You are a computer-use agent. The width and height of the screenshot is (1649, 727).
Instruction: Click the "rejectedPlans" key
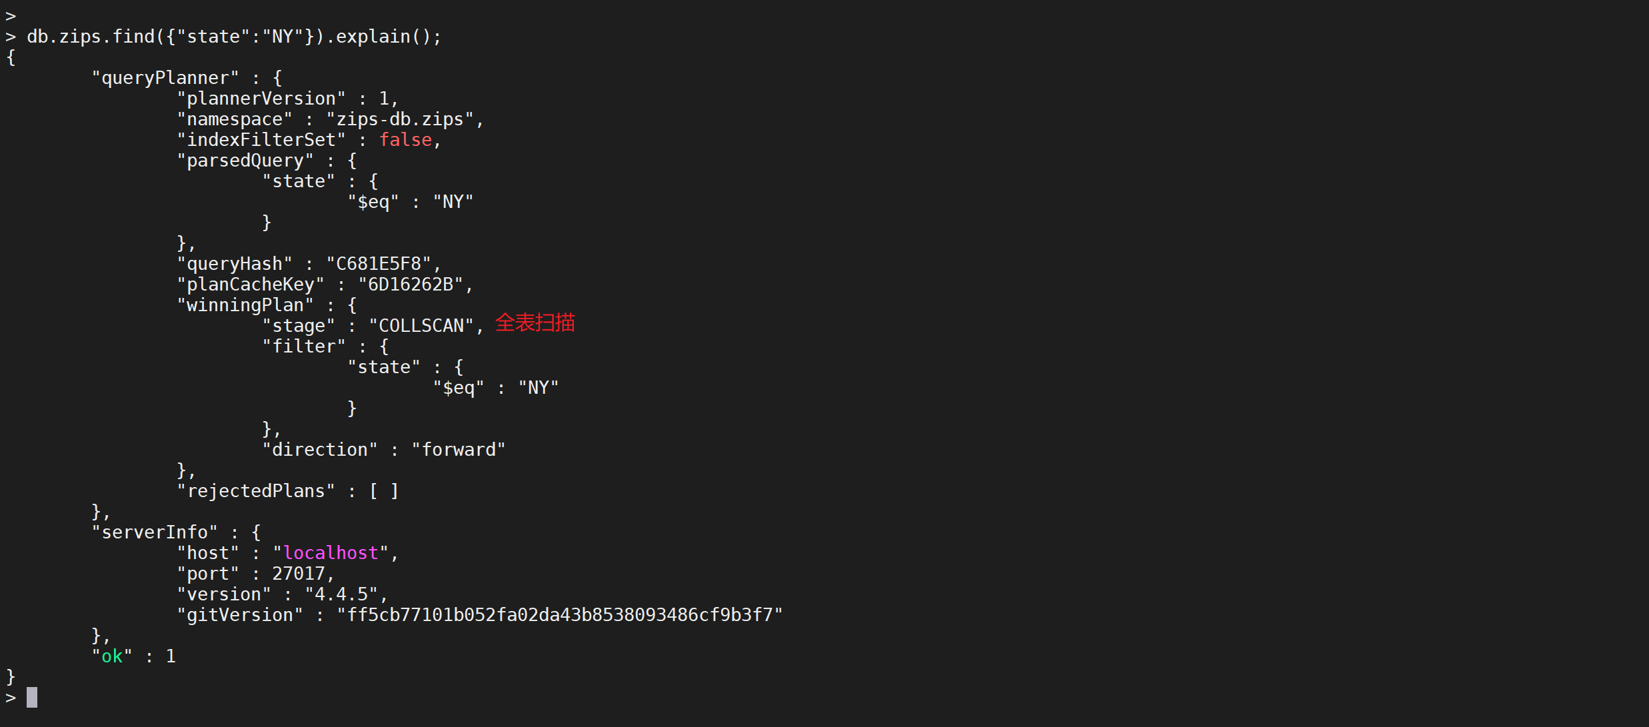[256, 491]
